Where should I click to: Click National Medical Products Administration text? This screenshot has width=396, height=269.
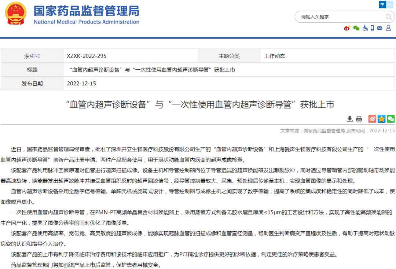pyautogui.click(x=87, y=22)
